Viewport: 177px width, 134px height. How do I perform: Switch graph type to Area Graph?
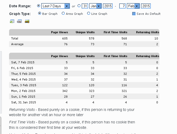(63, 14)
